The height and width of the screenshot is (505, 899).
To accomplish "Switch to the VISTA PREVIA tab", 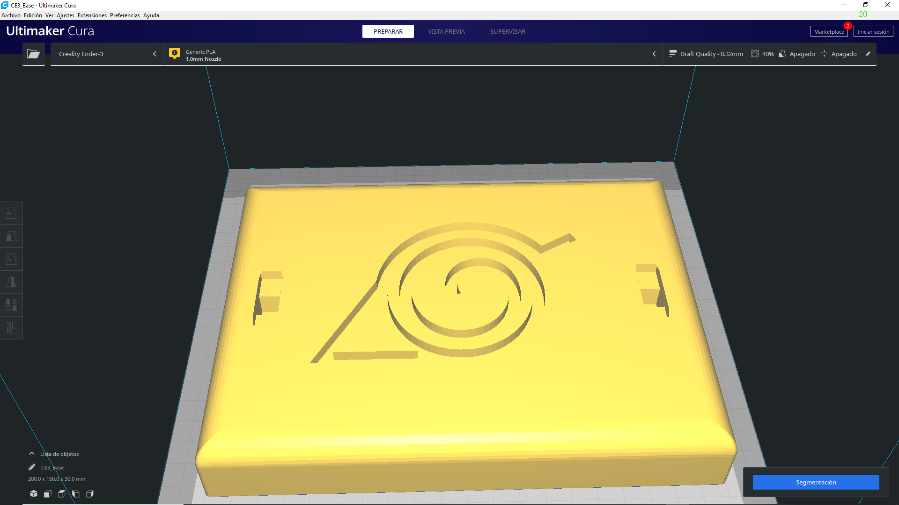I will 446,31.
